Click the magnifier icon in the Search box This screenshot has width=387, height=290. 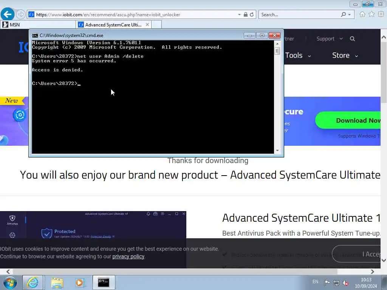pos(343,14)
